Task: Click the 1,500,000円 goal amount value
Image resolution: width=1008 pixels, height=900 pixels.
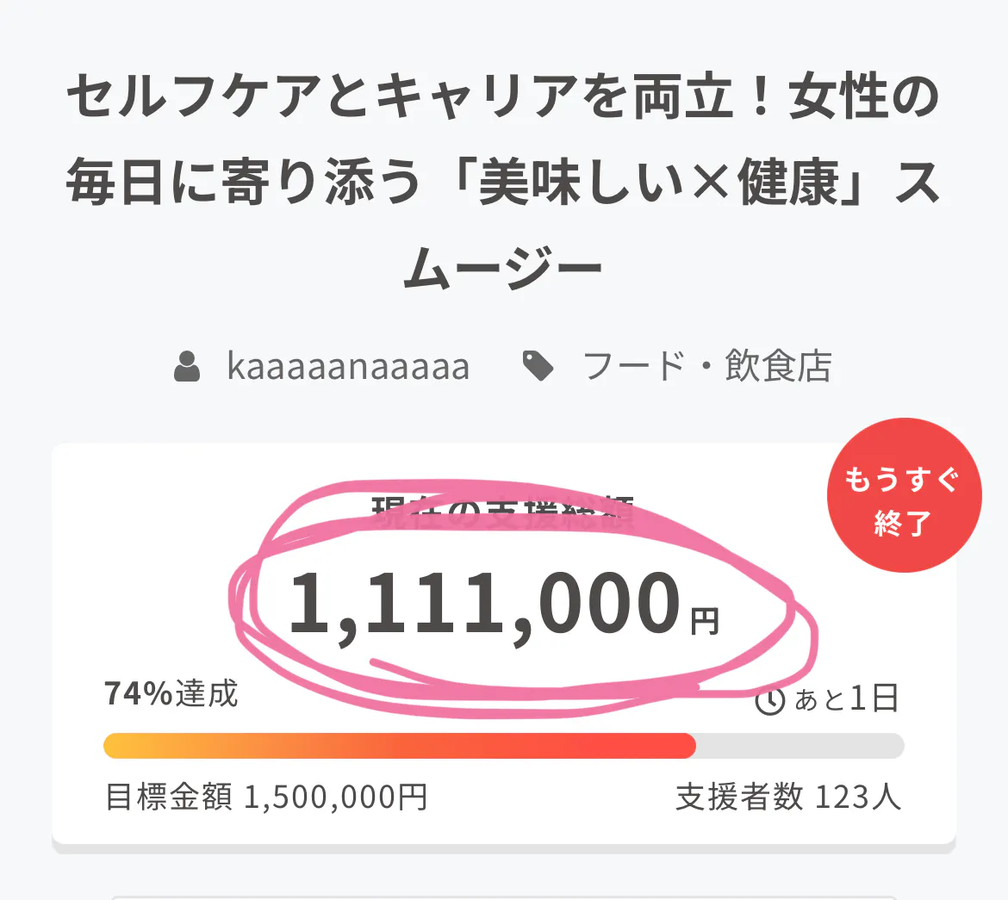Action: 336,798
